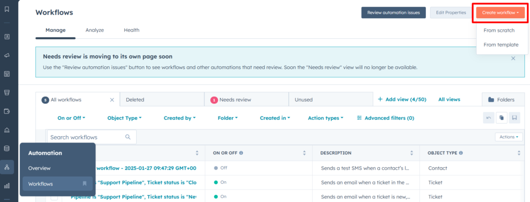This screenshot has height=202, width=530.
Task: Click the save view disk icon
Action: pyautogui.click(x=514, y=118)
